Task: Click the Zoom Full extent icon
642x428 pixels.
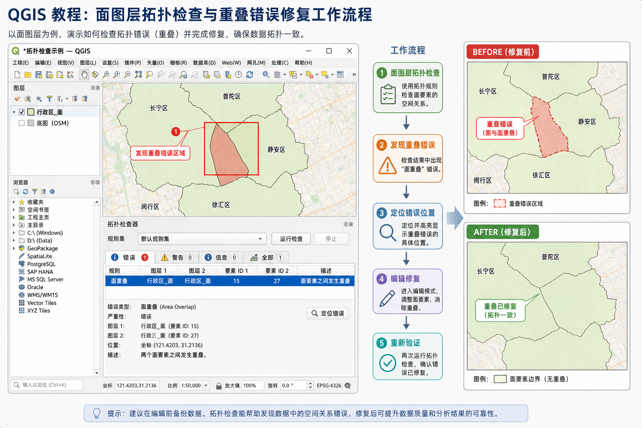Action: click(x=138, y=74)
